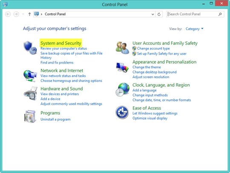Viewport: 230px width, 173px height.
Task: Open Save backup copies with File History
Action: (72, 55)
